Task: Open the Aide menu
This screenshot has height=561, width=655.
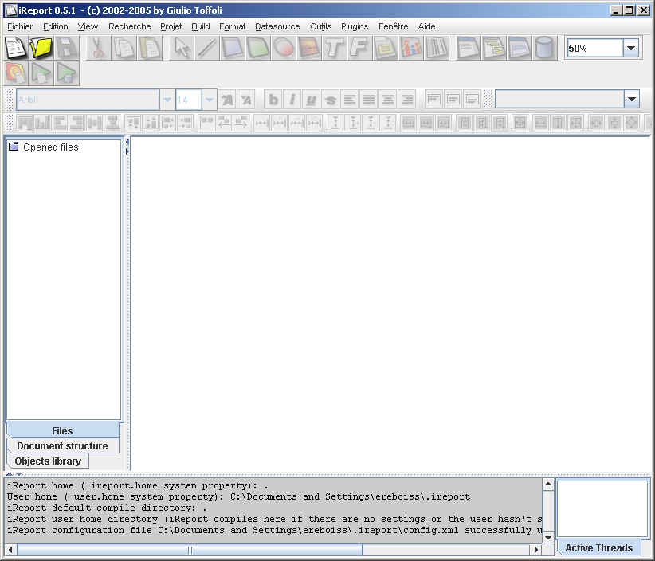Action: tap(426, 26)
